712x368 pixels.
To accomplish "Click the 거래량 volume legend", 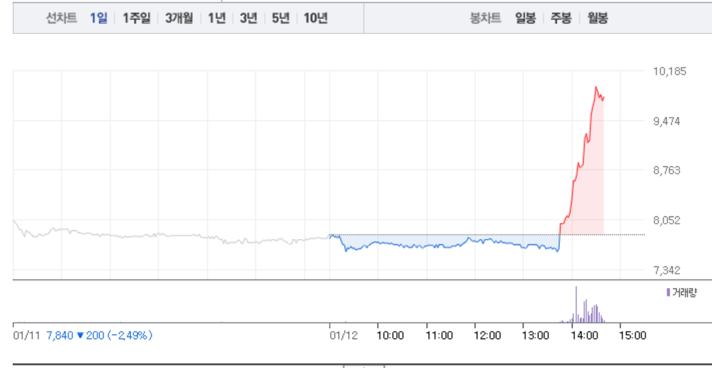I will click(x=681, y=292).
